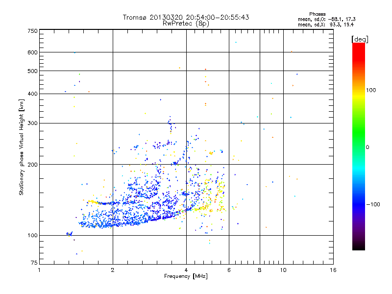Click the y-axis tick label '300'

pos(32,123)
